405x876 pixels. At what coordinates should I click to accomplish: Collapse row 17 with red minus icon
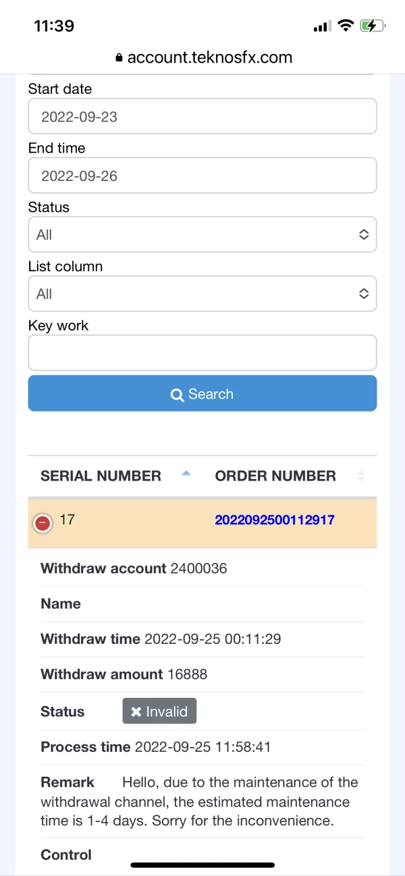[43, 522]
